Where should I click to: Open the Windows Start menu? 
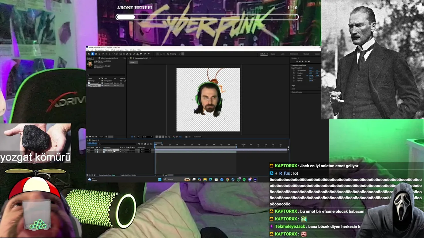160,179
